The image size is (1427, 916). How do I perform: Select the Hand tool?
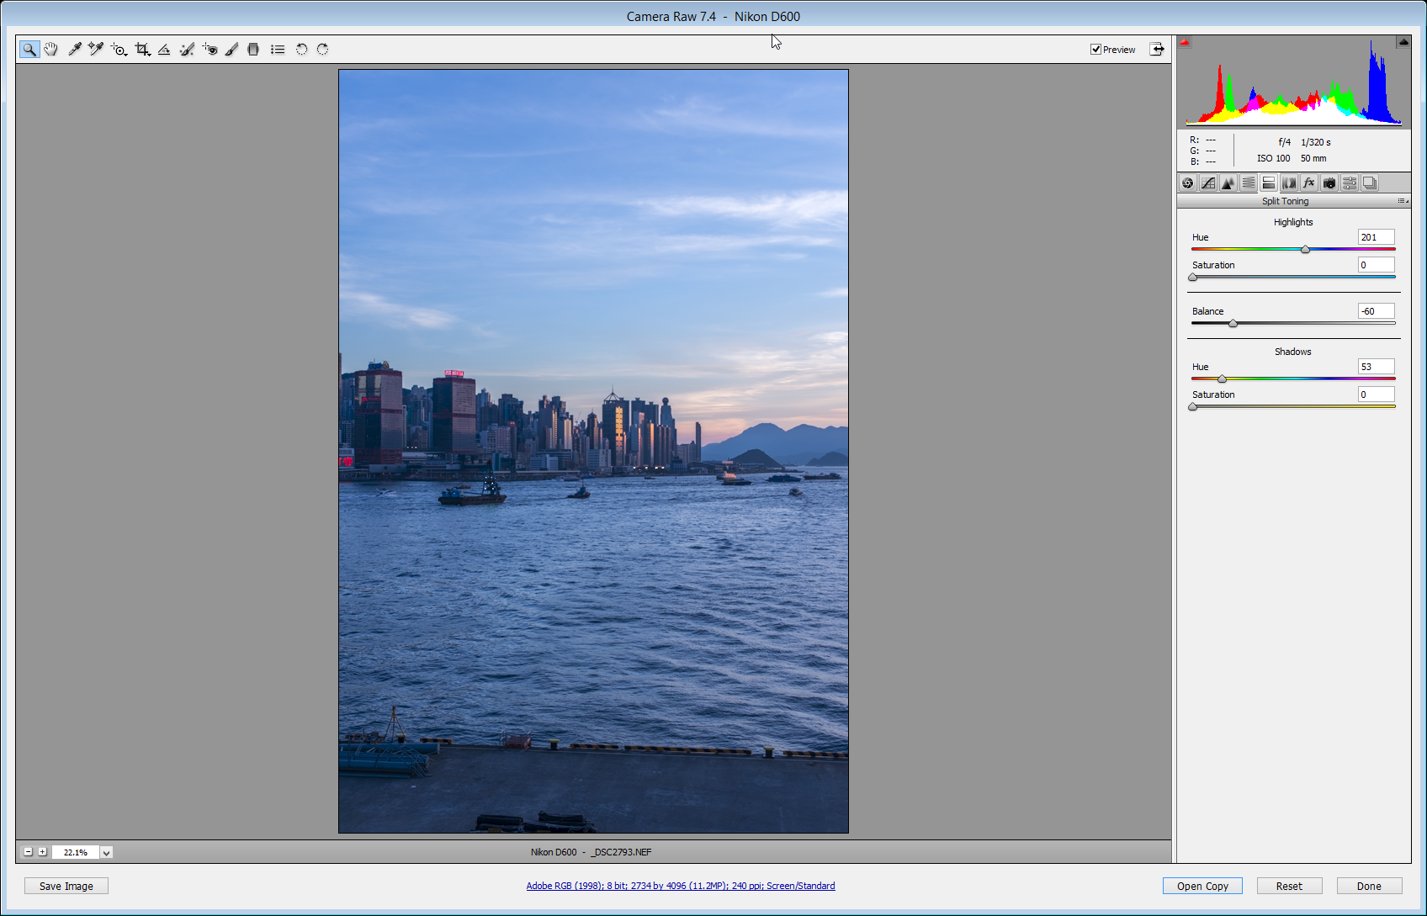click(51, 50)
